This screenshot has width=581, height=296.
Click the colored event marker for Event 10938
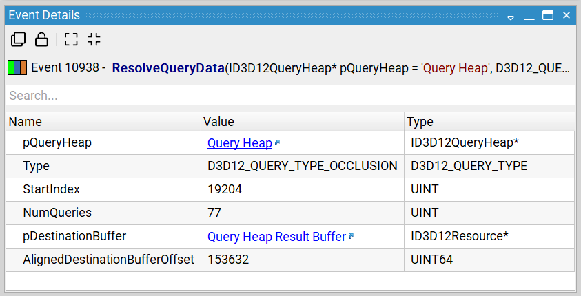click(17, 68)
